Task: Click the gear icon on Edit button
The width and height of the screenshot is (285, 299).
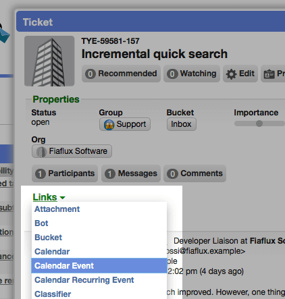Action: (x=231, y=74)
